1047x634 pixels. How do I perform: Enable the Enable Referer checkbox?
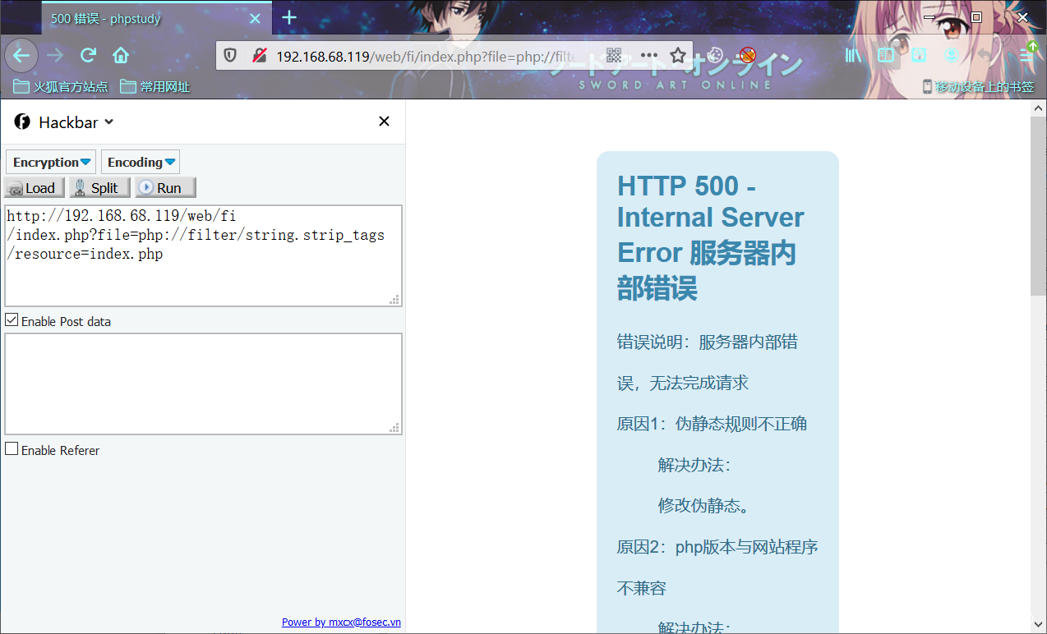click(12, 449)
